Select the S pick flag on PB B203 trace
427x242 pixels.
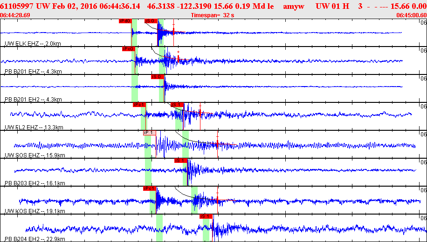pos(180,161)
